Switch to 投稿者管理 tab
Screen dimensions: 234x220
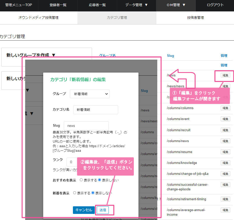[195, 18]
